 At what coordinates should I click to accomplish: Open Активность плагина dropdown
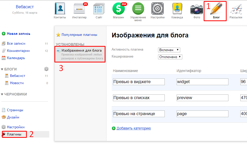(x=169, y=50)
